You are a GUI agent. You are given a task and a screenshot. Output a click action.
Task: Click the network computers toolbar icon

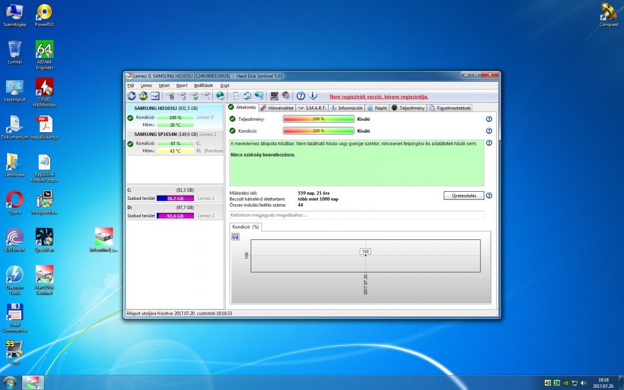point(259,96)
